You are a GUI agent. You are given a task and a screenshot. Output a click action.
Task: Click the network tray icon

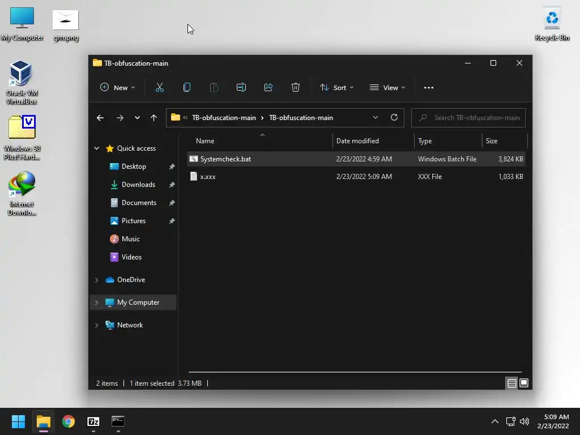511,421
